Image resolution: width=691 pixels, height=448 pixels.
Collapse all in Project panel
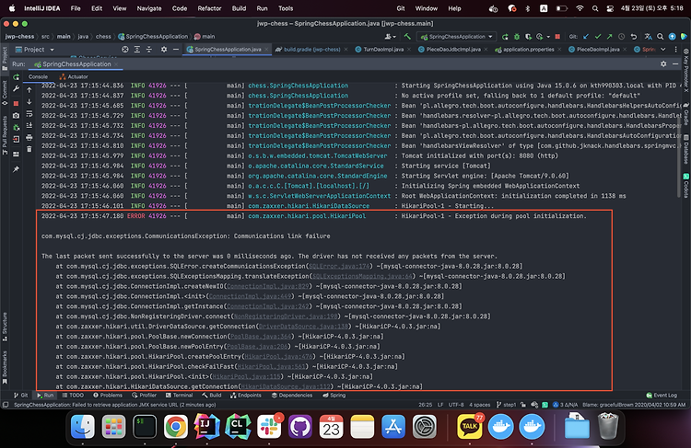[149, 50]
